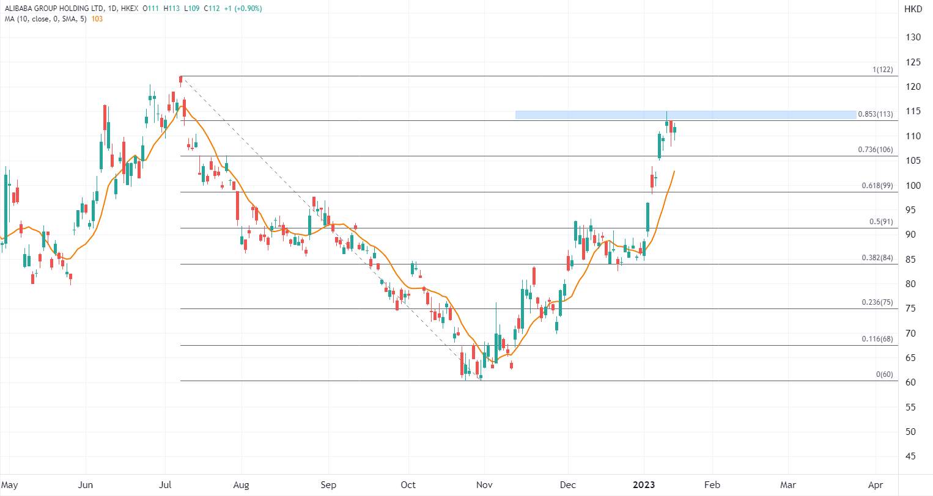Click 105 on the price axis
933x496 pixels.
pyautogui.click(x=913, y=161)
